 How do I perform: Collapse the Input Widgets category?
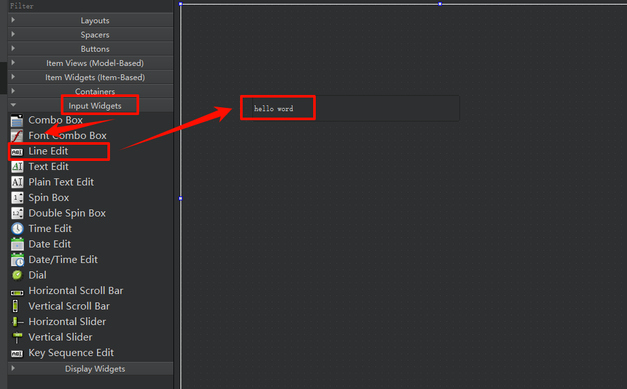click(94, 105)
